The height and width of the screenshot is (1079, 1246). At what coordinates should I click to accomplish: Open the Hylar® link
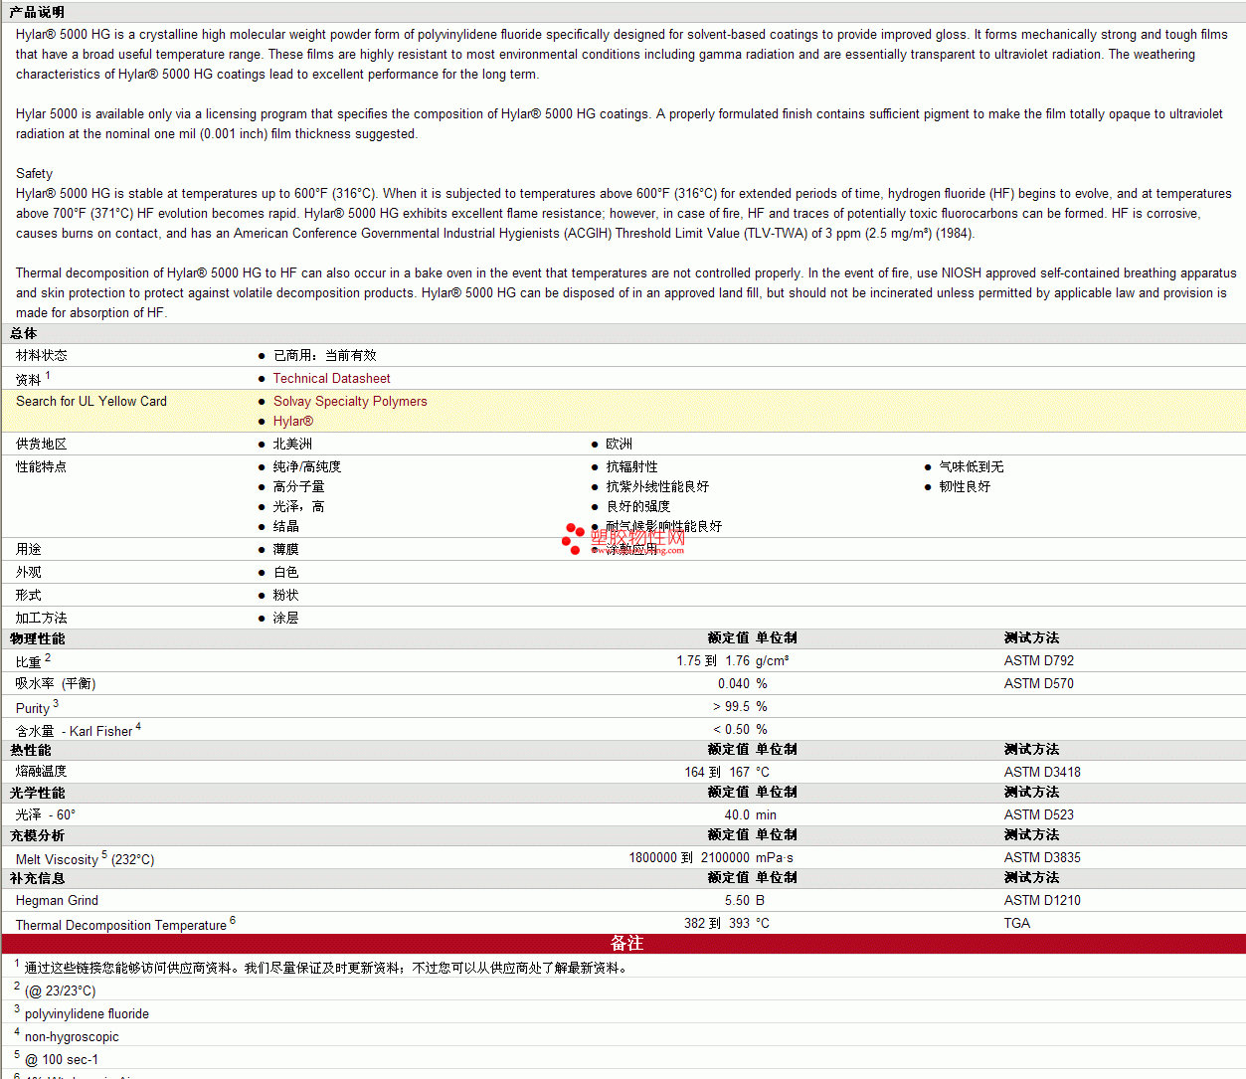click(x=293, y=421)
